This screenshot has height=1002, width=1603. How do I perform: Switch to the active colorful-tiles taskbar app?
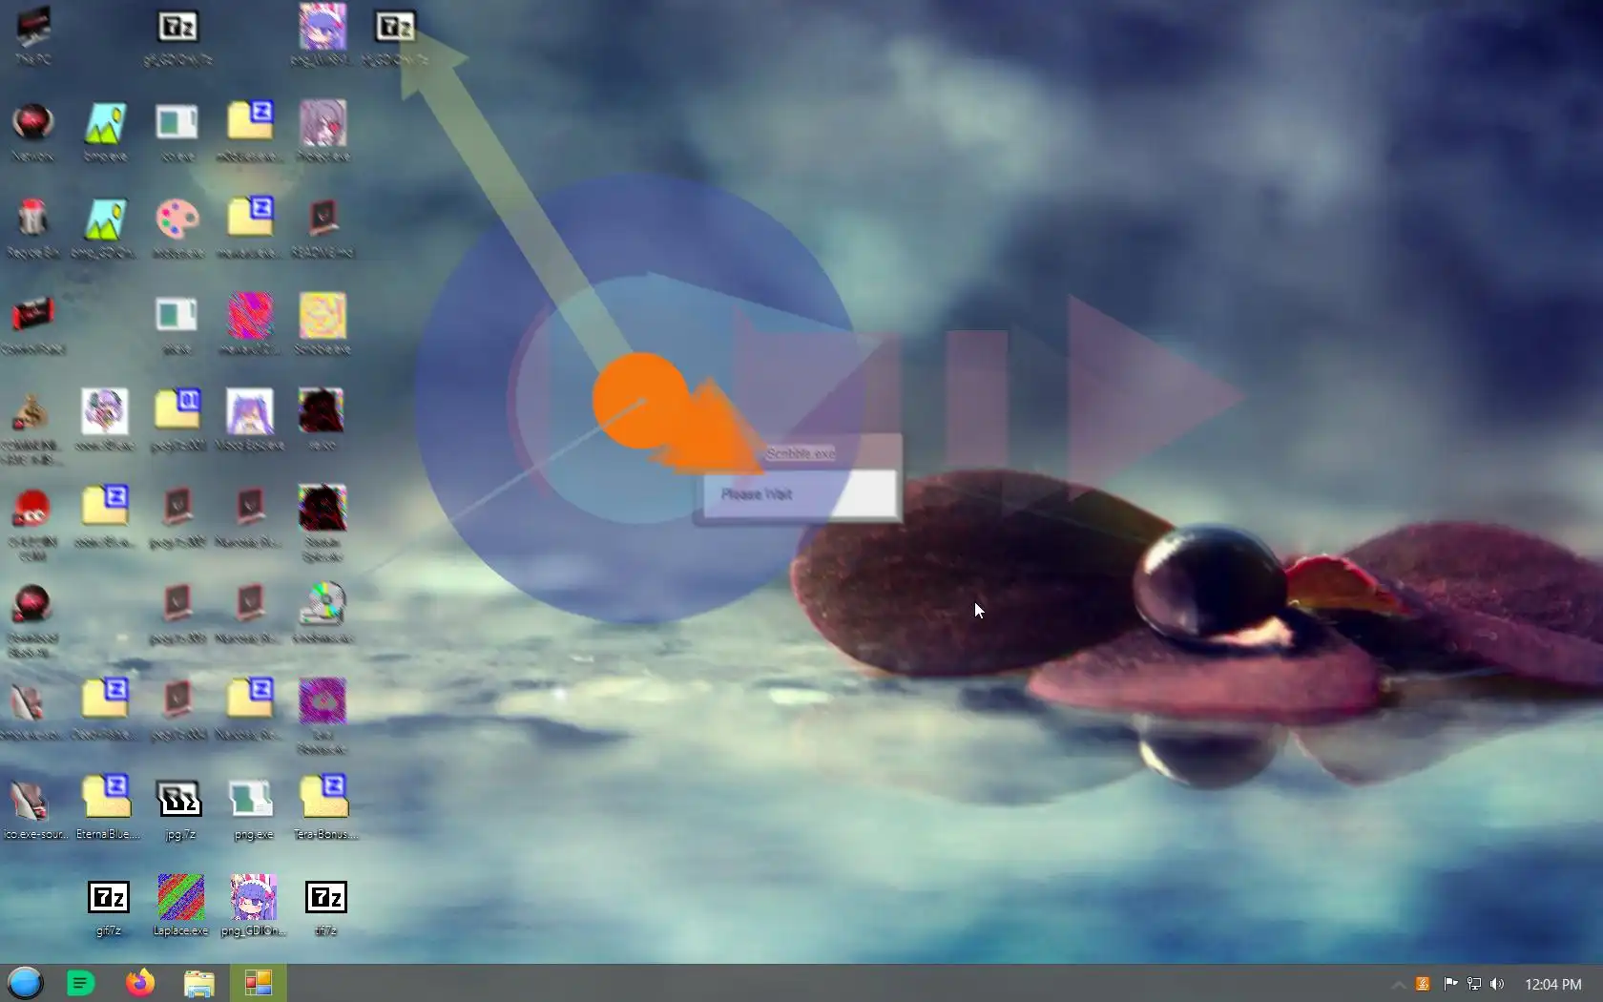click(x=258, y=983)
